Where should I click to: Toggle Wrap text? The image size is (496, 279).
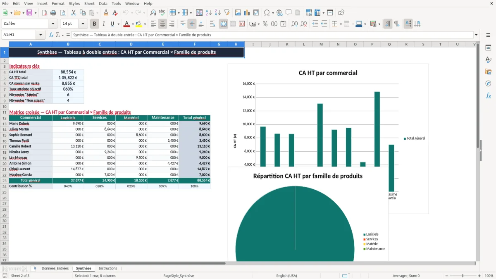(212, 24)
